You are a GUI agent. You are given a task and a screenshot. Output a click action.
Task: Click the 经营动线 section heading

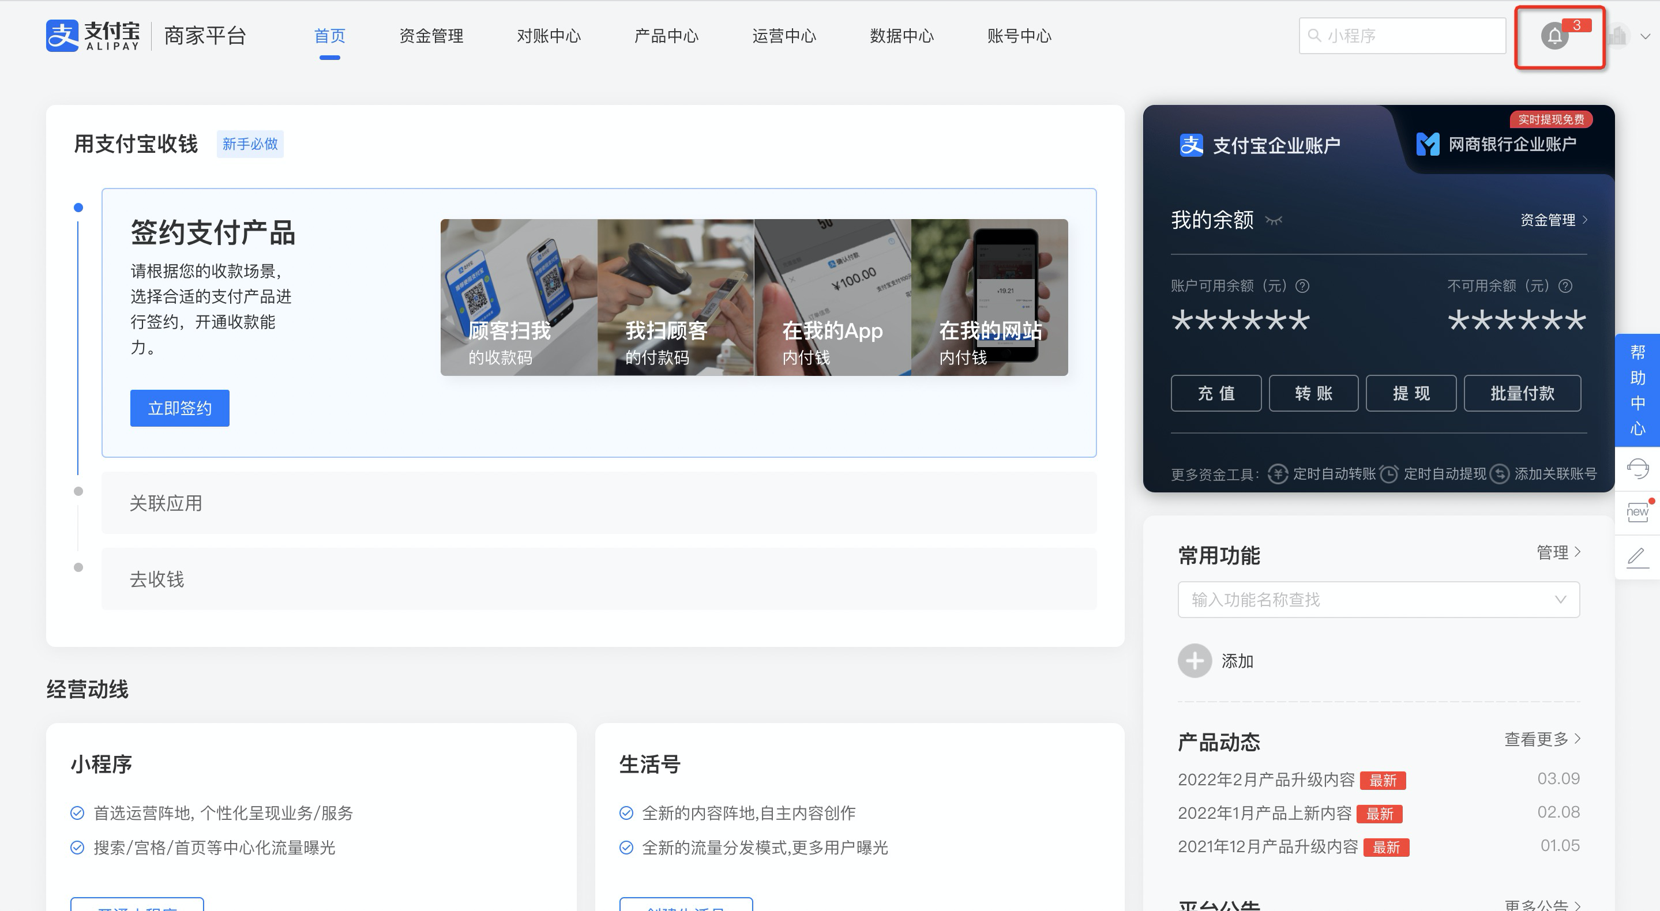87,690
